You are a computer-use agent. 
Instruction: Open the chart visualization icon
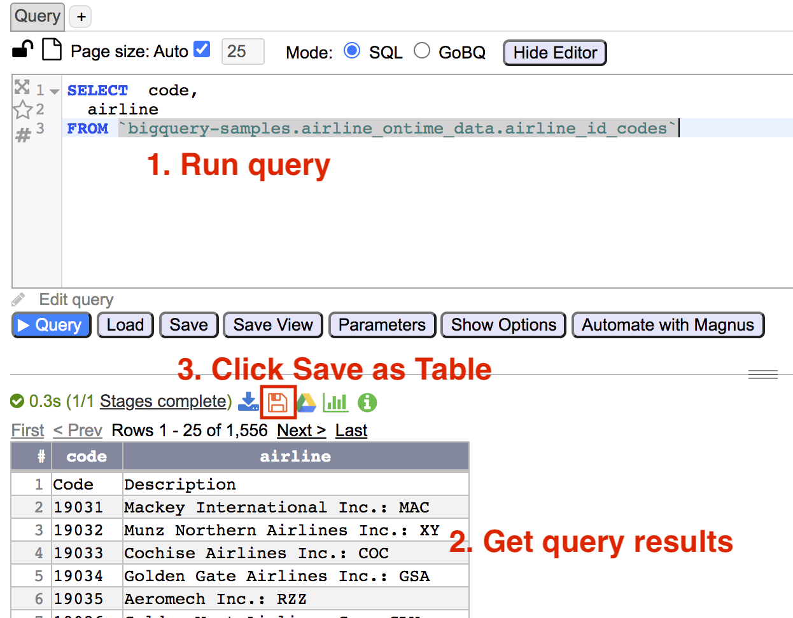[x=335, y=402]
